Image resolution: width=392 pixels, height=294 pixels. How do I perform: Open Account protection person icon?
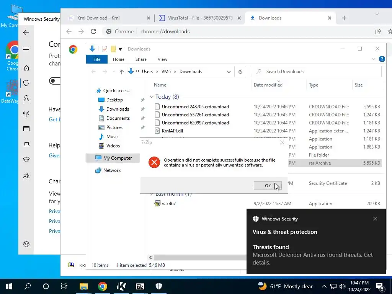26,98
